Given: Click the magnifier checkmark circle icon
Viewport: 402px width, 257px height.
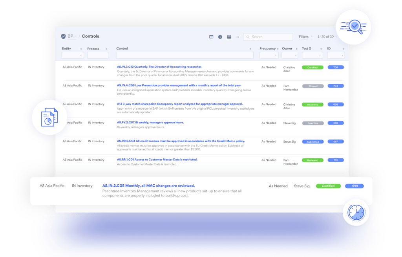Looking at the screenshot, I should tap(354, 27).
